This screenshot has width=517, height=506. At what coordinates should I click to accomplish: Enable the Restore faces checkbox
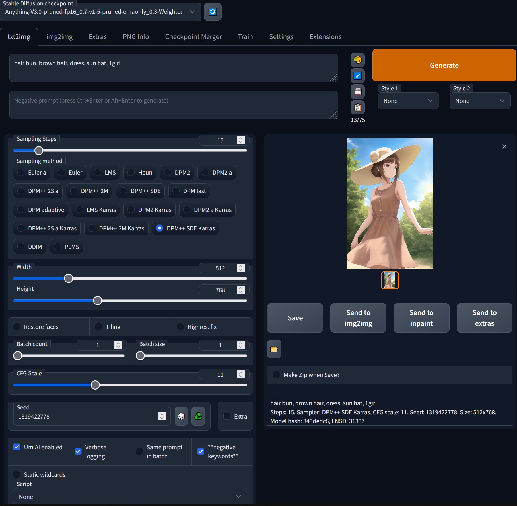point(17,327)
